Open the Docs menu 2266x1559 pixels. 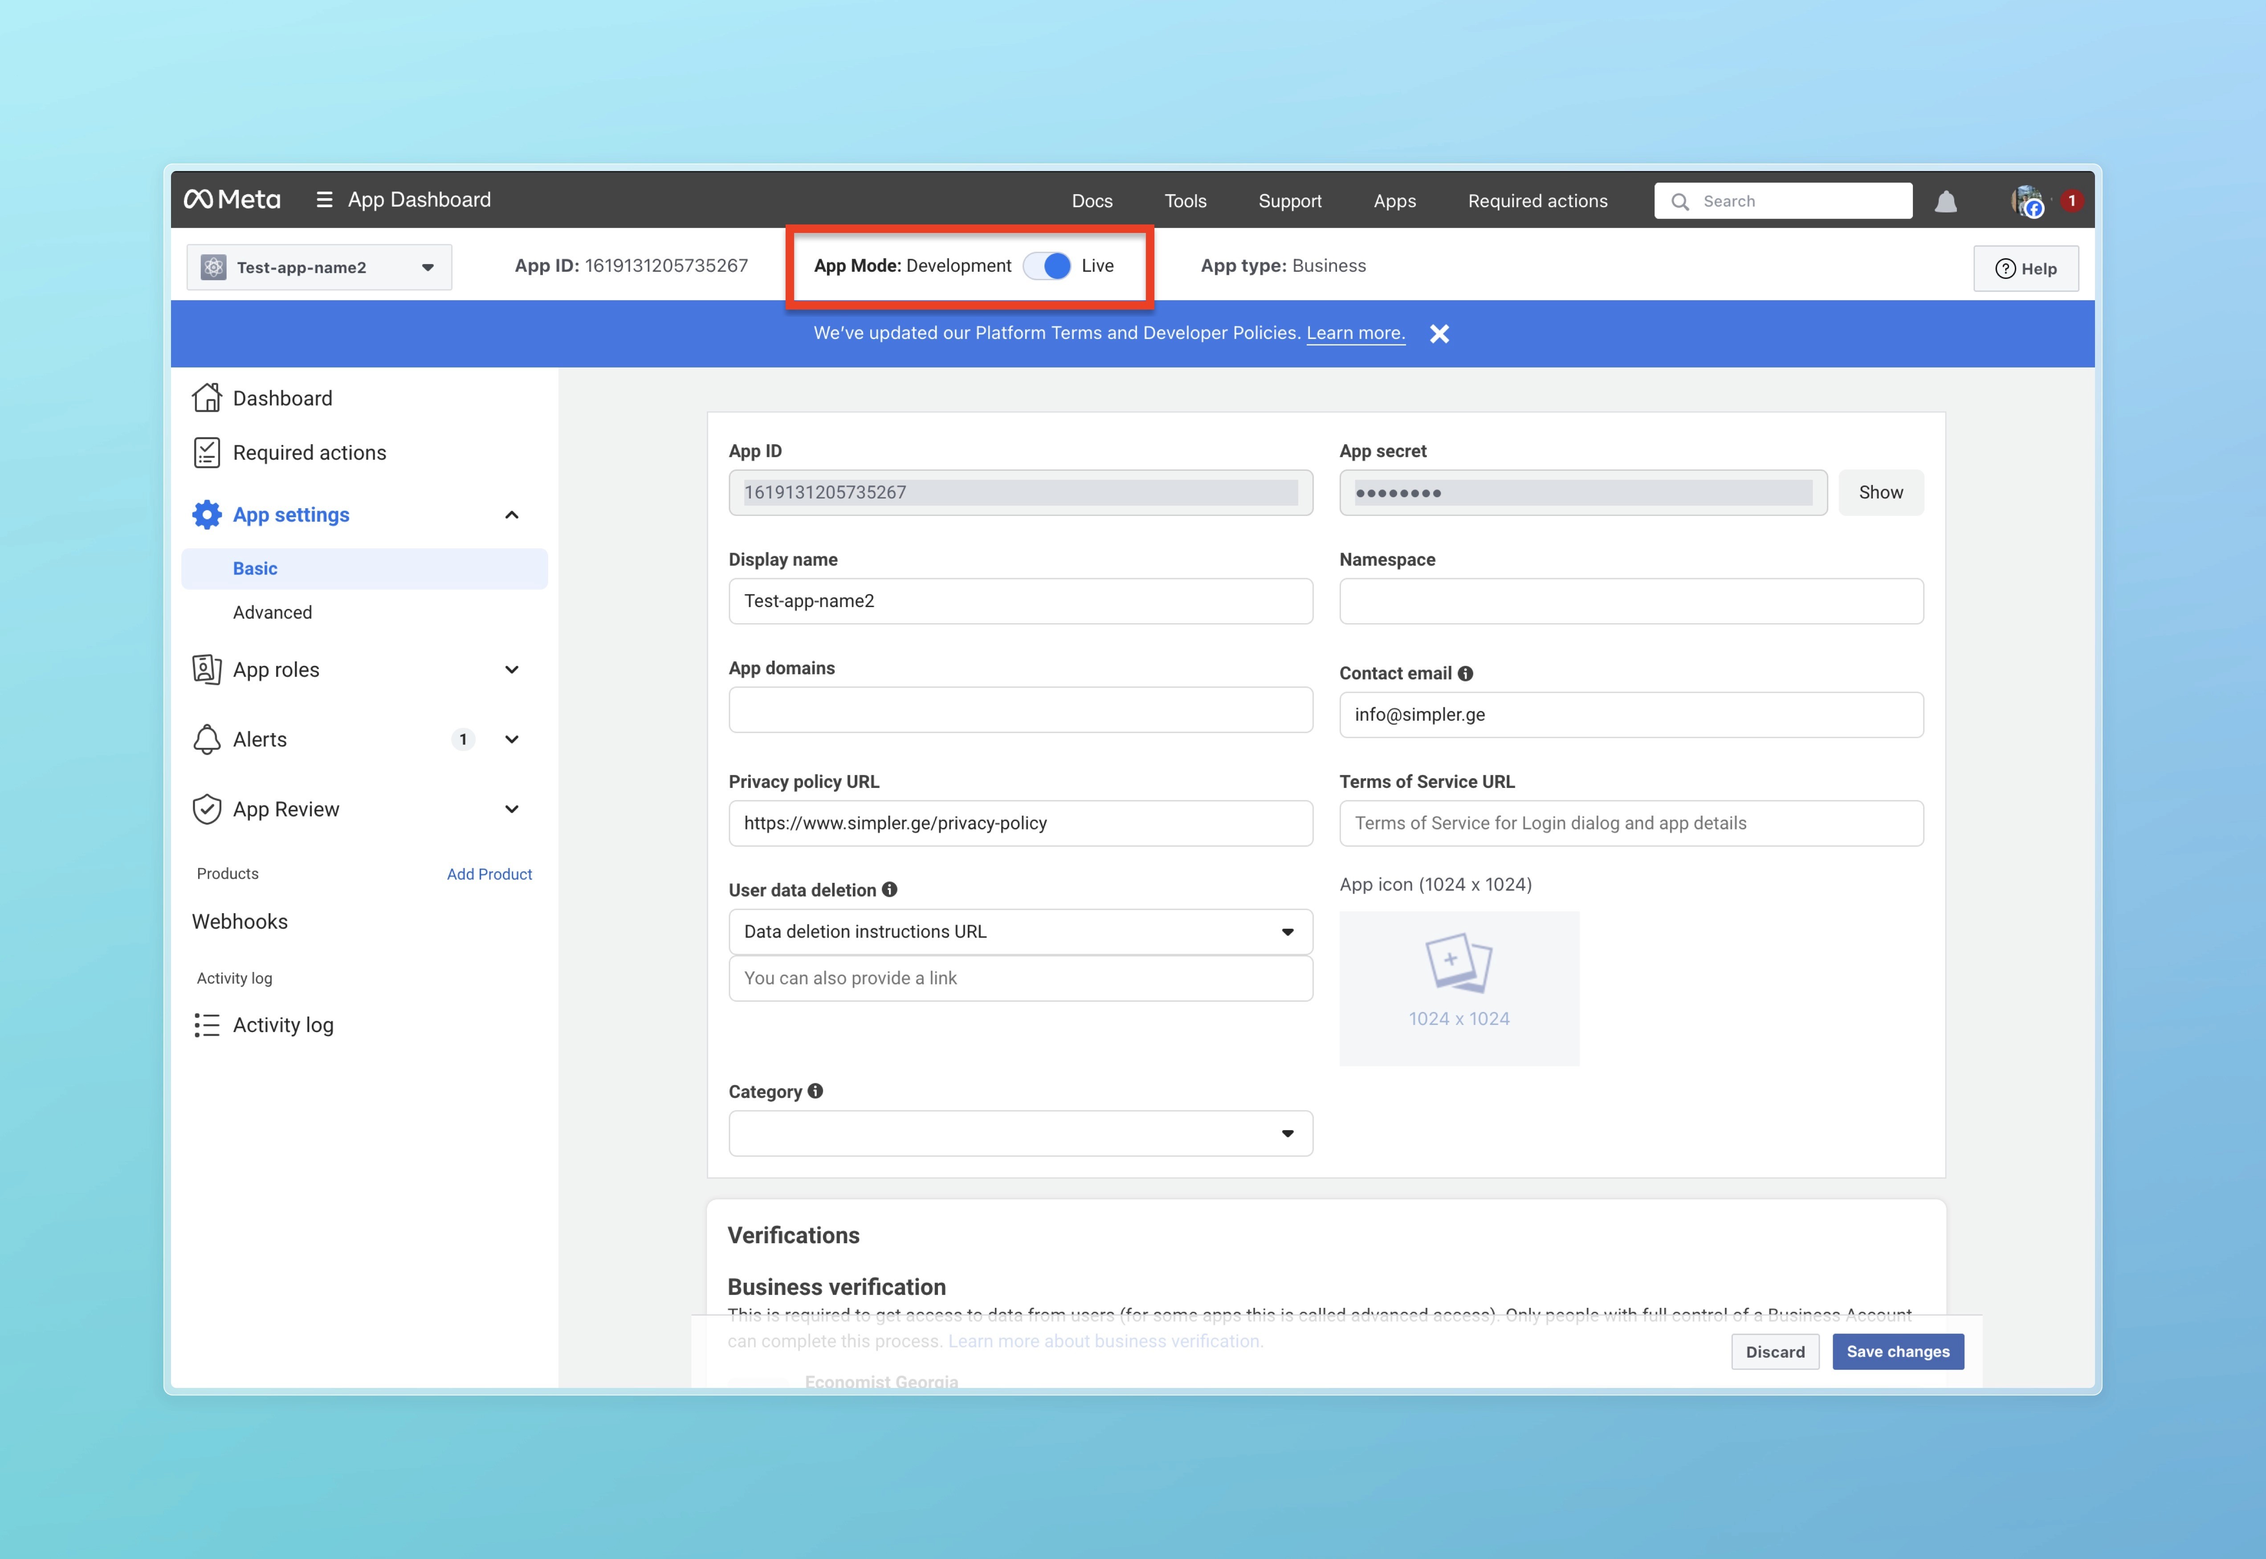pos(1092,201)
